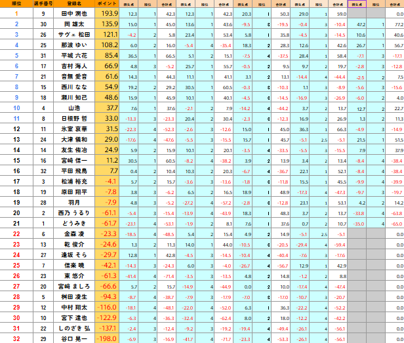Click the 193.9 points cell
The height and width of the screenshot is (343, 404).
[107, 13]
